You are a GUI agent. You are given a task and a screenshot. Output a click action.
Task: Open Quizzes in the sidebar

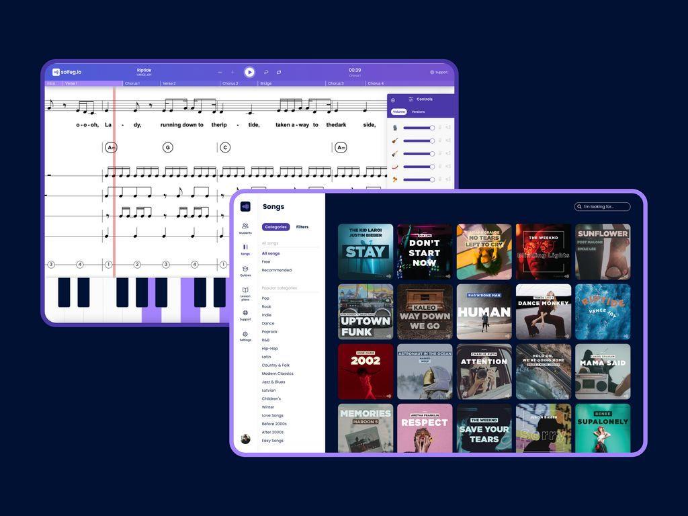click(x=245, y=271)
